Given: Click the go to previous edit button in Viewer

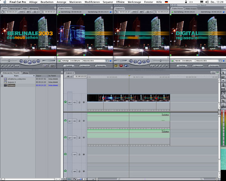Looking at the screenshot, I should 21,61.
